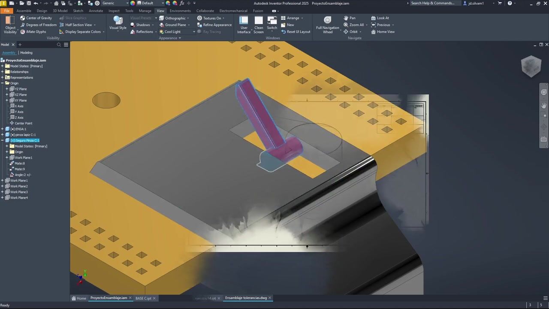
Task: Open the appearance color wheel in the toolbar
Action: 133,3
